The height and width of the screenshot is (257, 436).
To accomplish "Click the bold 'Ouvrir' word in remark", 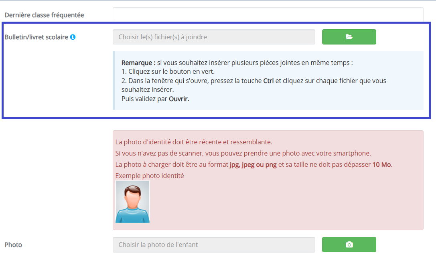I will pyautogui.click(x=178, y=99).
